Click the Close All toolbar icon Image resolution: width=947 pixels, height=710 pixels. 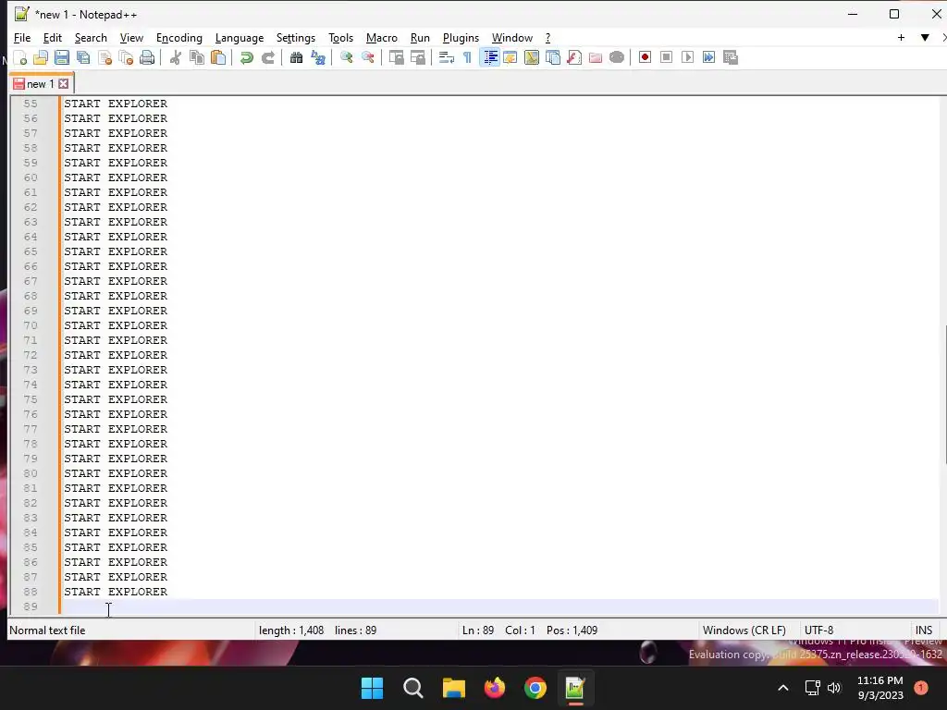(126, 57)
